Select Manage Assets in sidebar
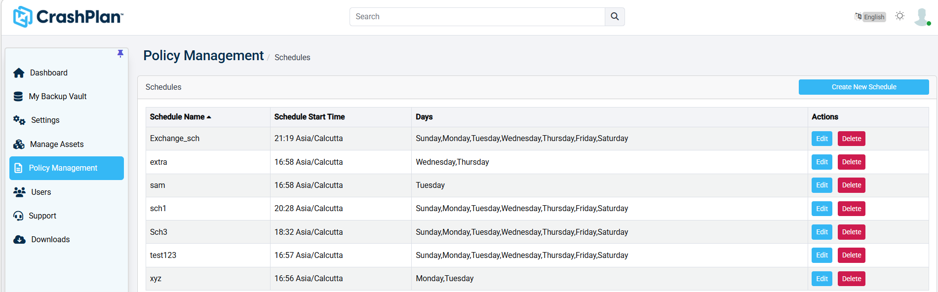The image size is (938, 292). tap(67, 144)
